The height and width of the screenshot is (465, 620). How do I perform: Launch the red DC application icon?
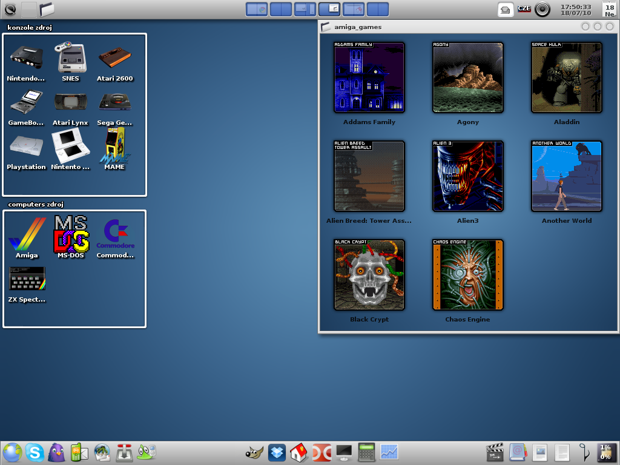click(322, 452)
